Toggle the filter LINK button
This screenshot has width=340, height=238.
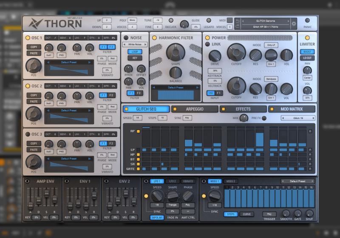tap(207, 44)
